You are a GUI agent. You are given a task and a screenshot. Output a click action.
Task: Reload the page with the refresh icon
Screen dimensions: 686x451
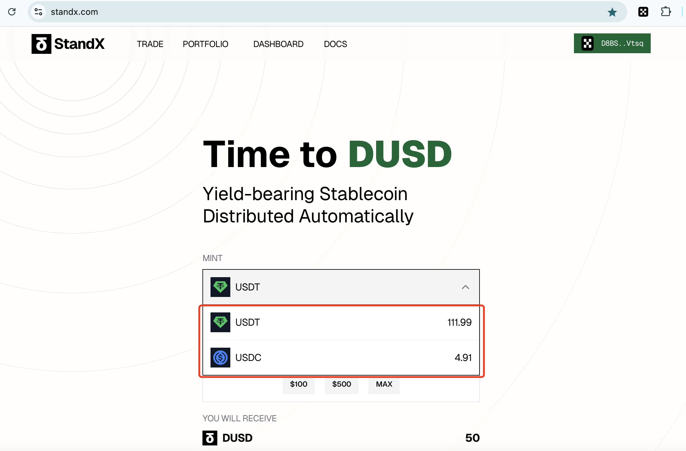pyautogui.click(x=12, y=12)
